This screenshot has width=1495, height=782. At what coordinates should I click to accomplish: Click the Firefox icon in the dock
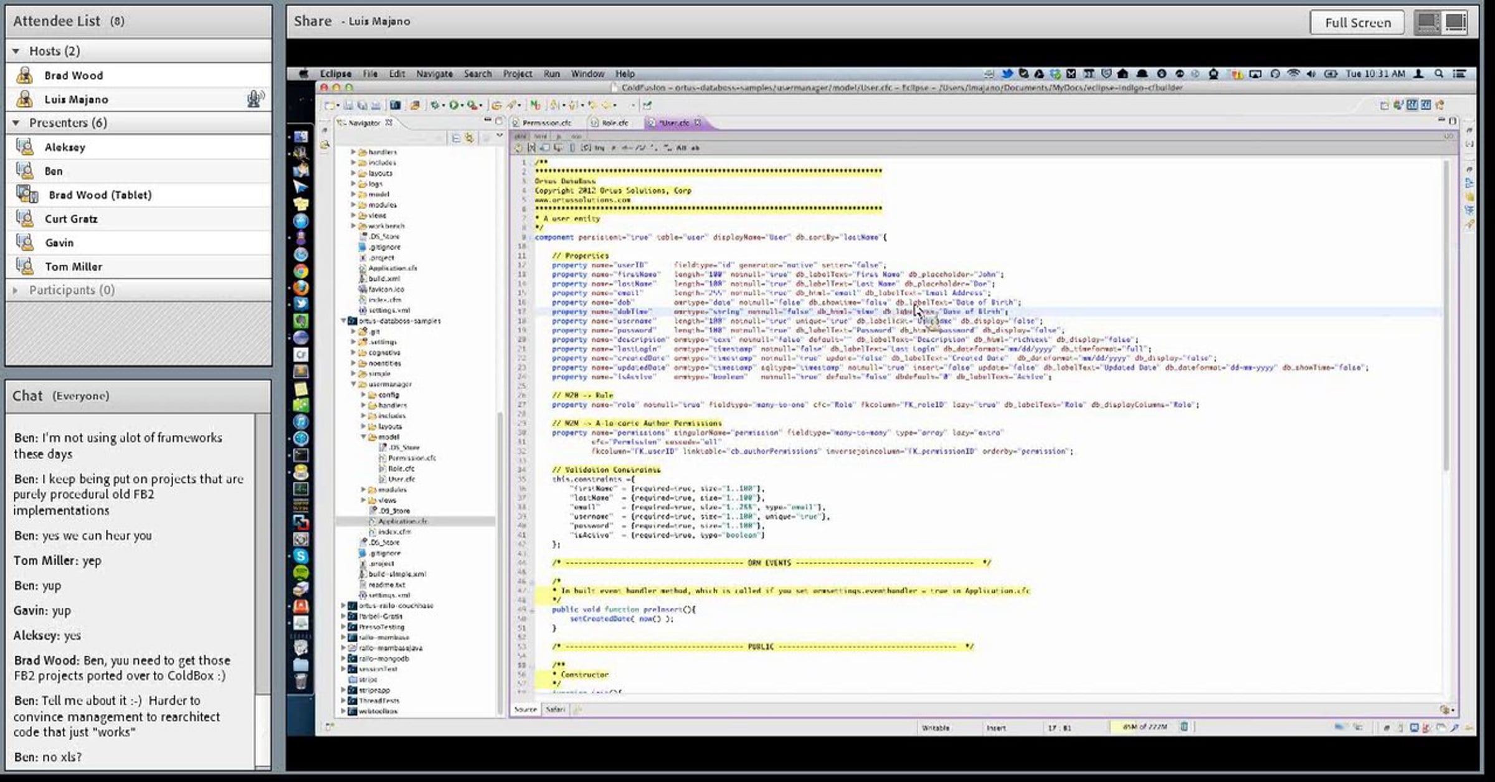pos(301,288)
